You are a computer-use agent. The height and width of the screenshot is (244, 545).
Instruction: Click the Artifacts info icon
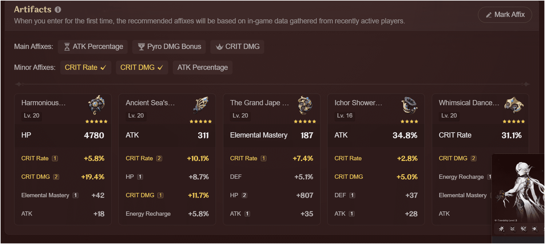coord(58,10)
